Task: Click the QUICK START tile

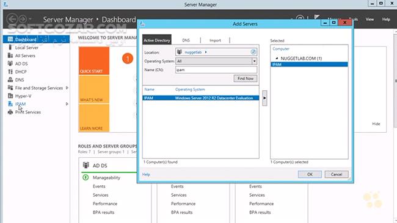Action: (x=94, y=60)
